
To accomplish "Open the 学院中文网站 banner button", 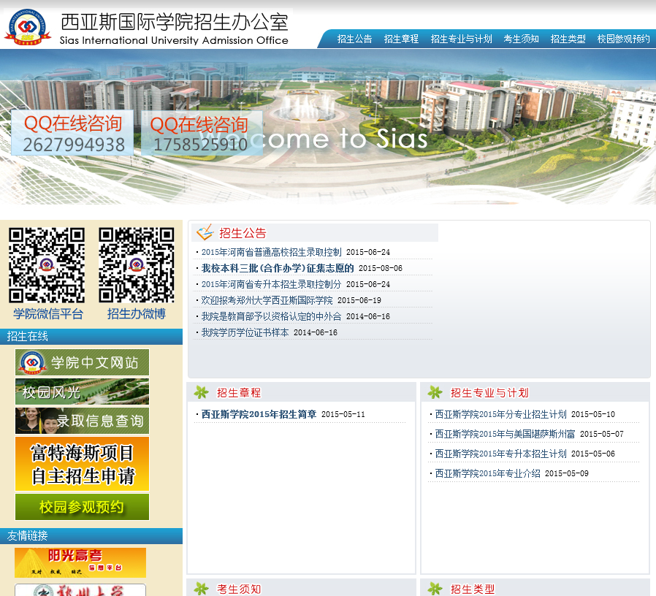I will pyautogui.click(x=82, y=362).
